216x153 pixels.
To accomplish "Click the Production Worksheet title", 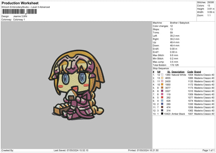I will pyautogui.click(x=20, y=3).
